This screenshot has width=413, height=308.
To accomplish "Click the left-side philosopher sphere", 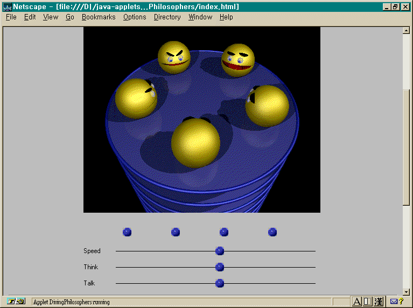I will coord(136,99).
